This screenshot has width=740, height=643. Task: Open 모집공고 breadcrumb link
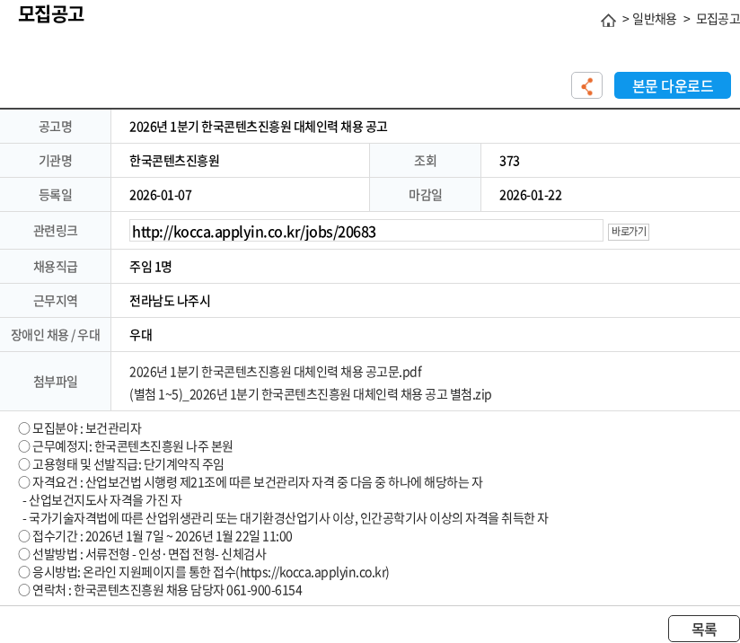pyautogui.click(x=718, y=19)
